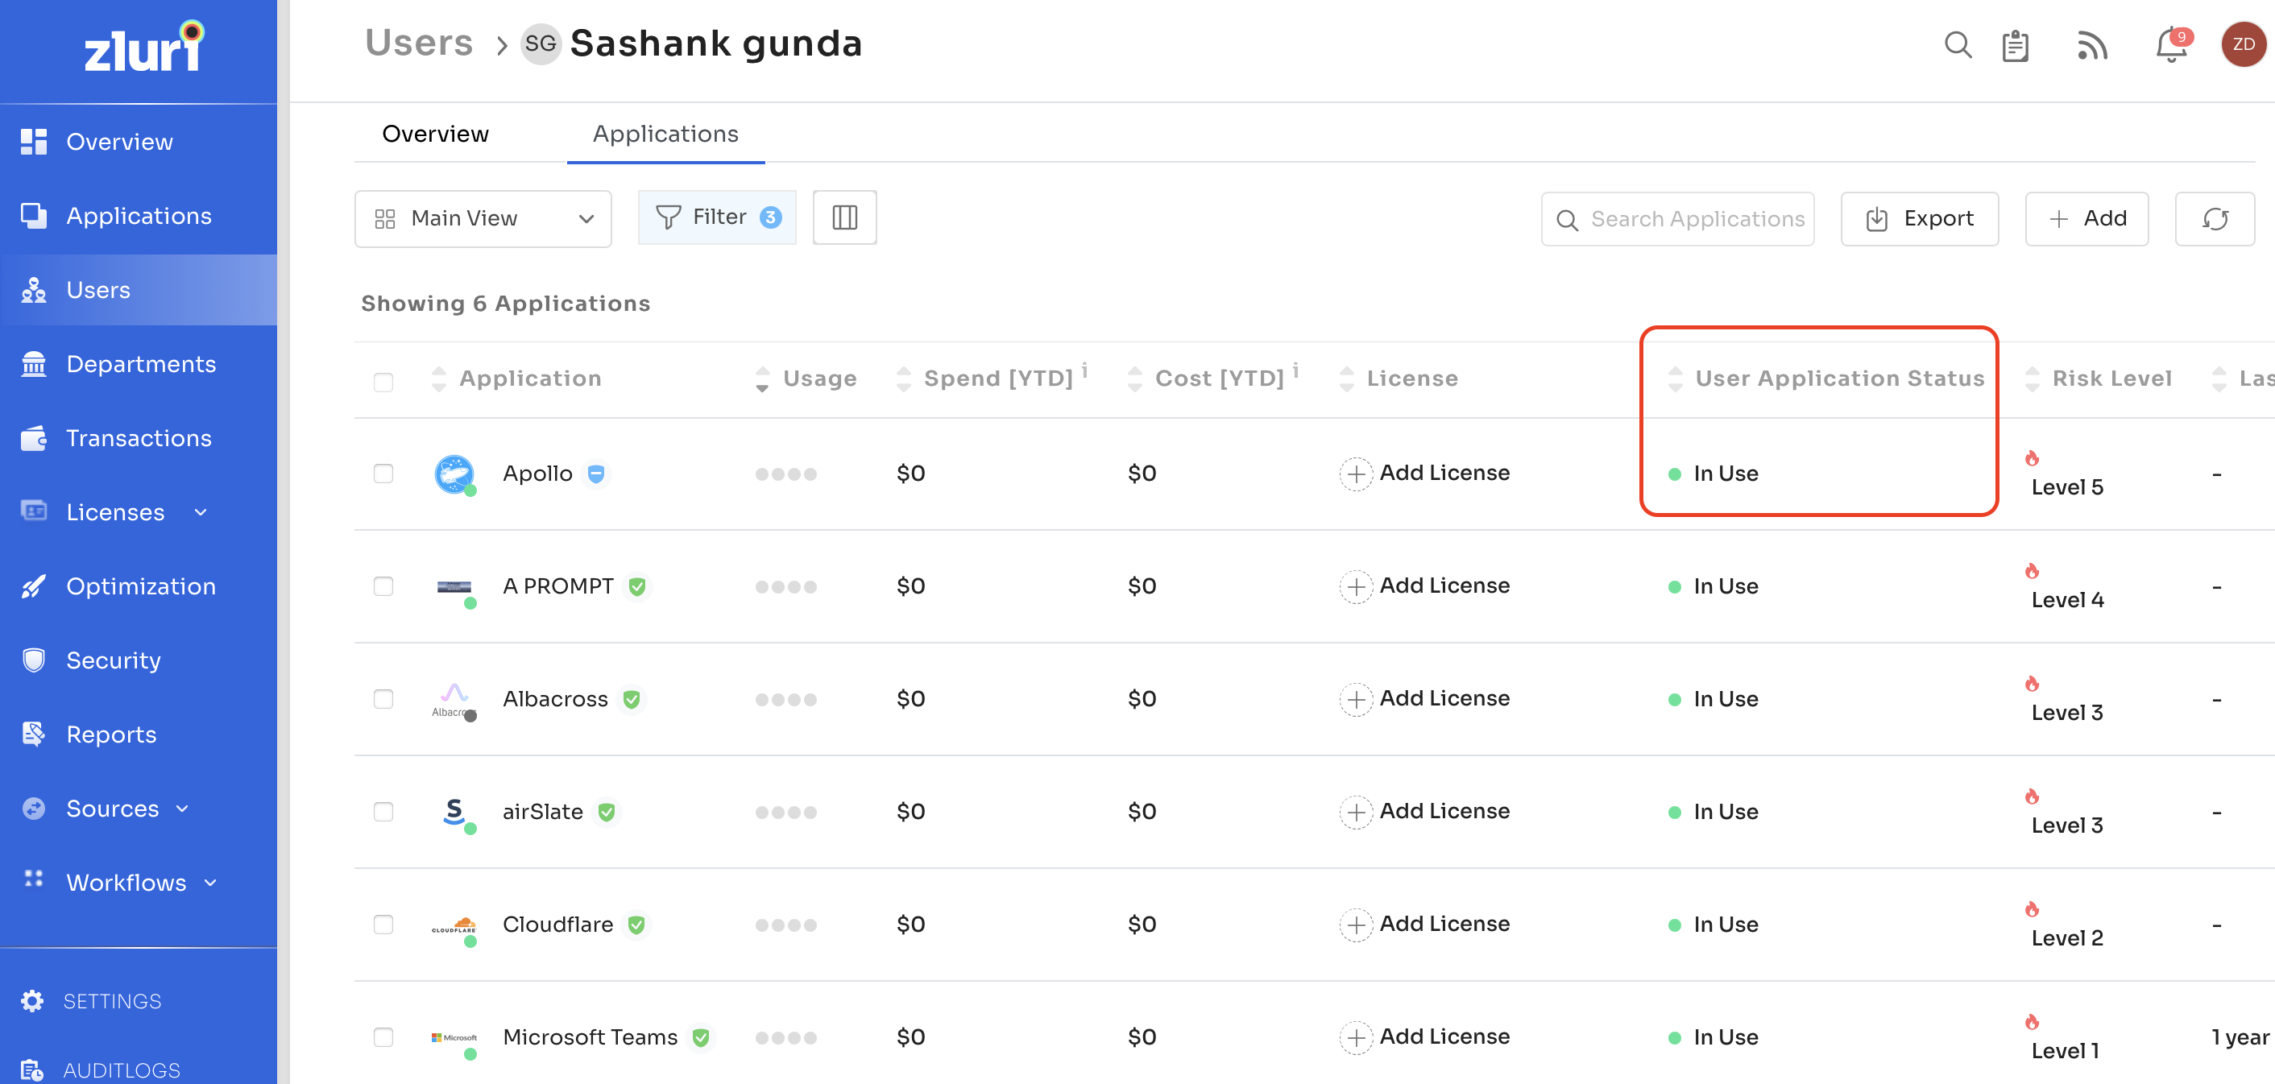Click the info icon beside Cost [YTD]

[1295, 370]
